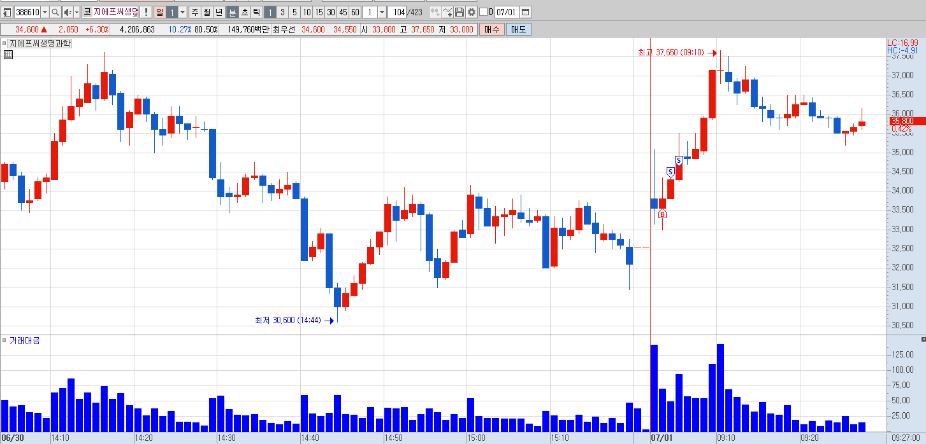926x444 pixels.
Task: Click the speaker sound alert icon
Action: point(67,12)
